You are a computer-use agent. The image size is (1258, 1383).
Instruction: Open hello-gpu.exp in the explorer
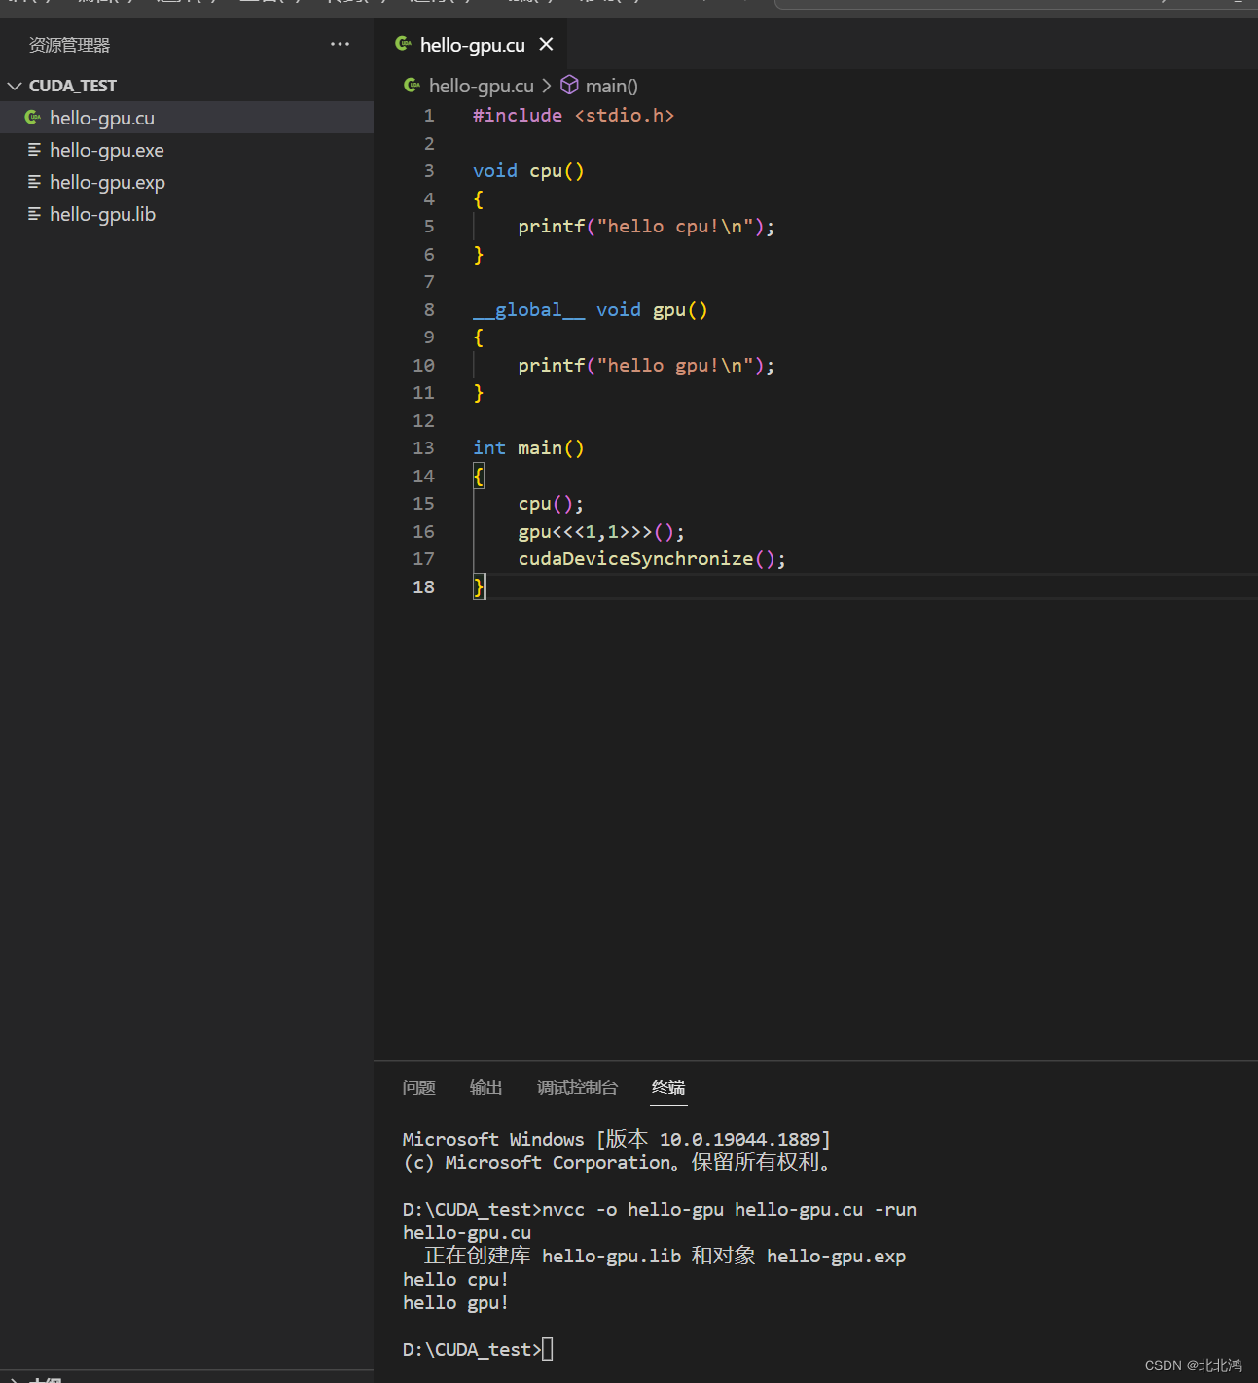point(187,182)
